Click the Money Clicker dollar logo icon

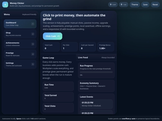click(x=5, y=4)
